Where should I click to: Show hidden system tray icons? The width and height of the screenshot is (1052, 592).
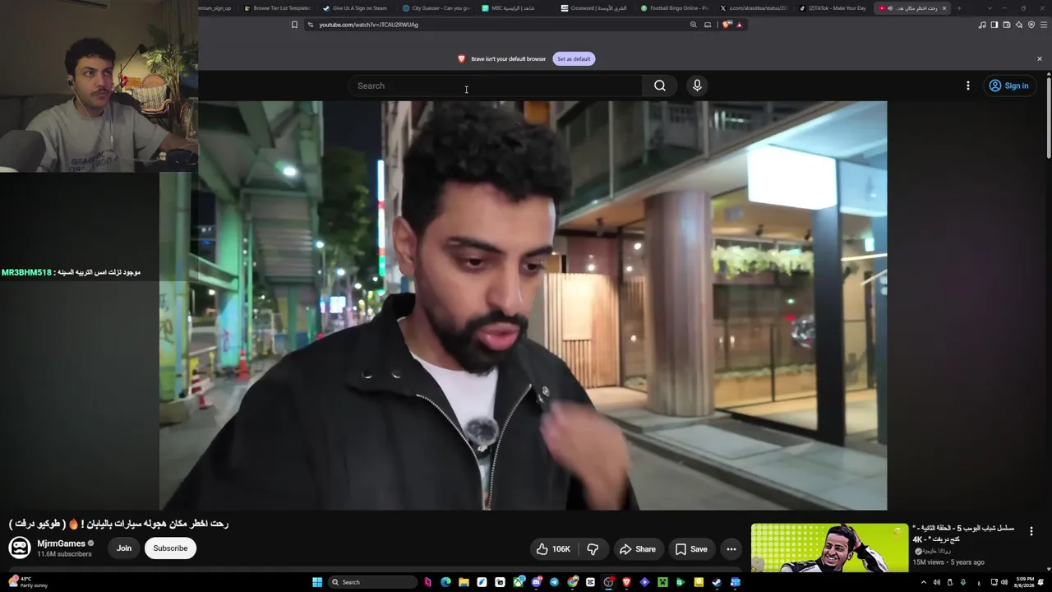click(923, 582)
